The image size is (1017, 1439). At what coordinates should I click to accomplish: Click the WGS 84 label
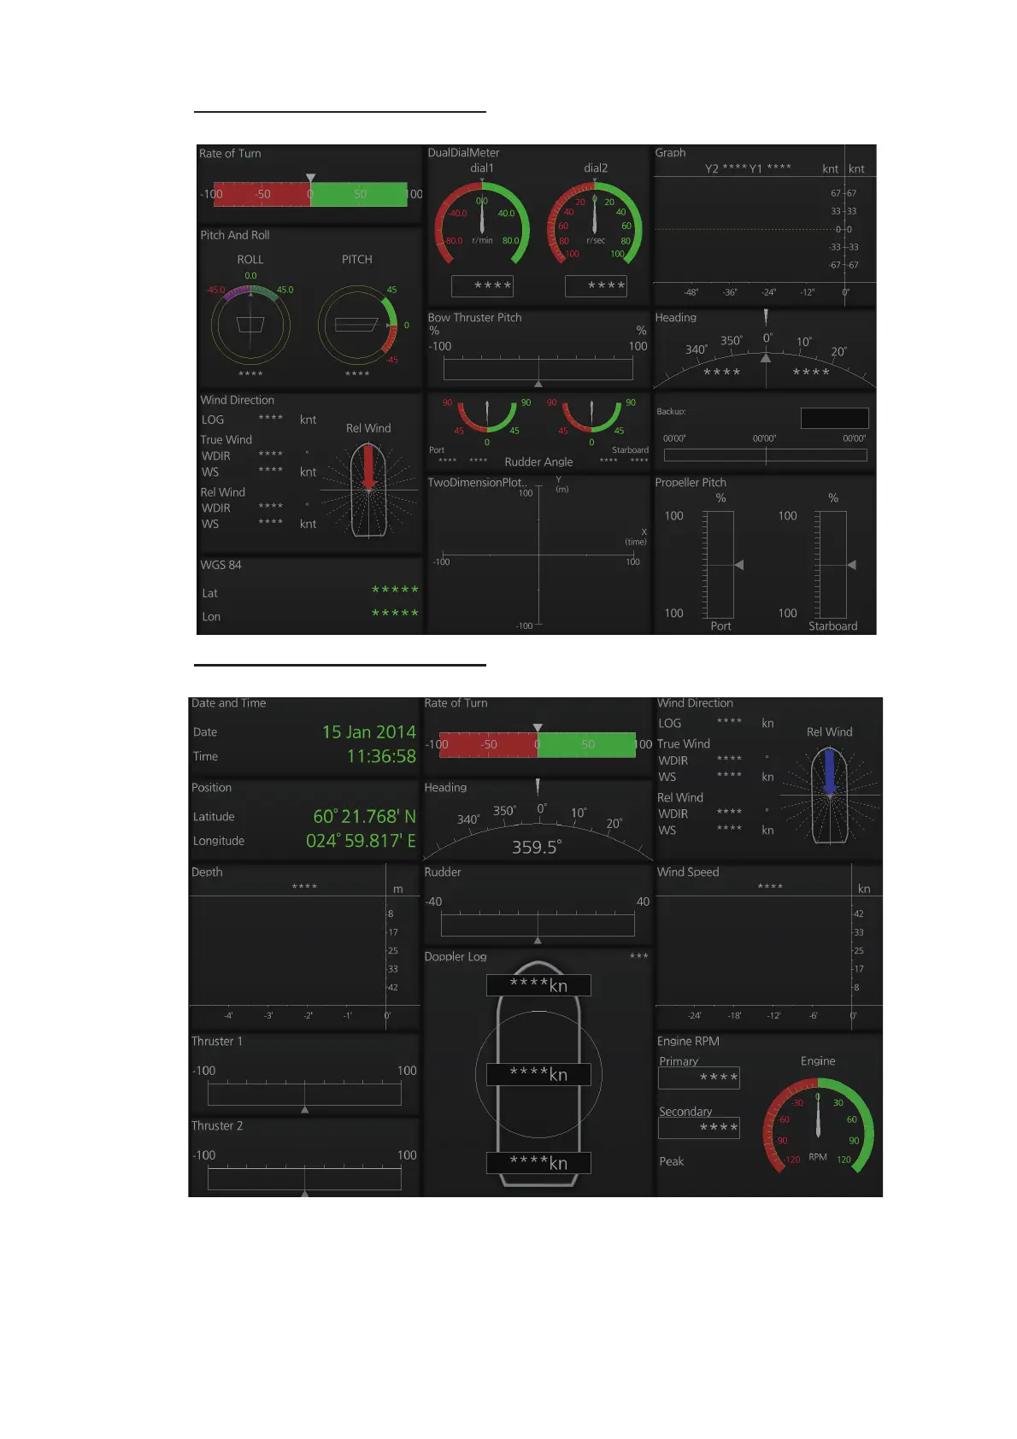click(x=220, y=565)
